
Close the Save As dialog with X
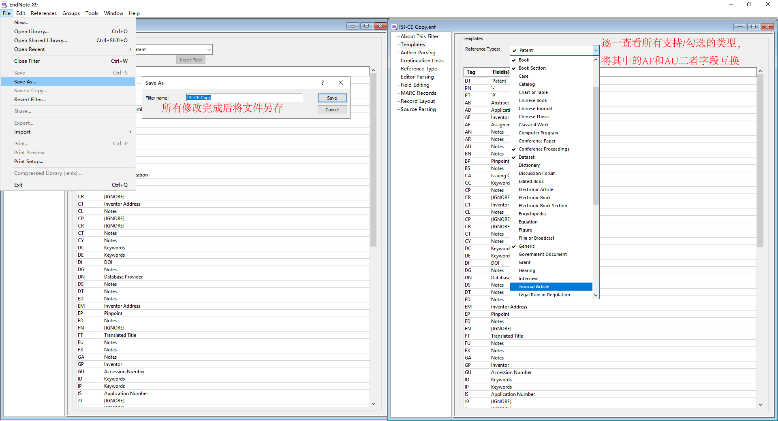click(x=341, y=83)
